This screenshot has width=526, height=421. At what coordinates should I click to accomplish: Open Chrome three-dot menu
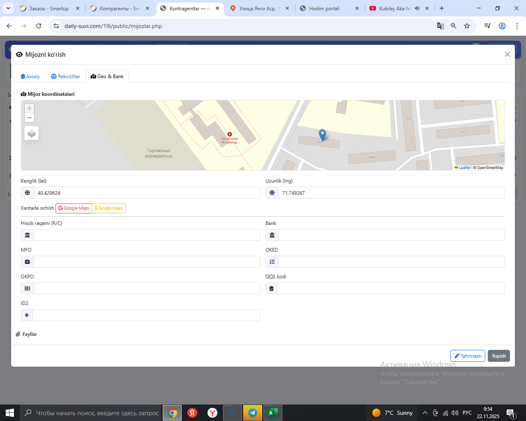pyautogui.click(x=517, y=26)
